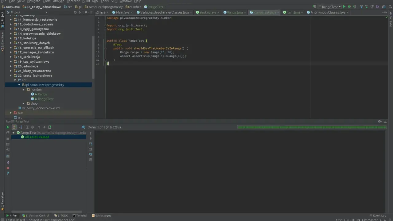Viewport: 393px width, 221px height.
Task: Switch to the Basket.java tab
Action: pos(208,12)
